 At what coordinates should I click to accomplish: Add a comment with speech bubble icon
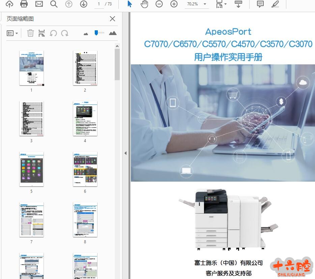tap(260, 4)
